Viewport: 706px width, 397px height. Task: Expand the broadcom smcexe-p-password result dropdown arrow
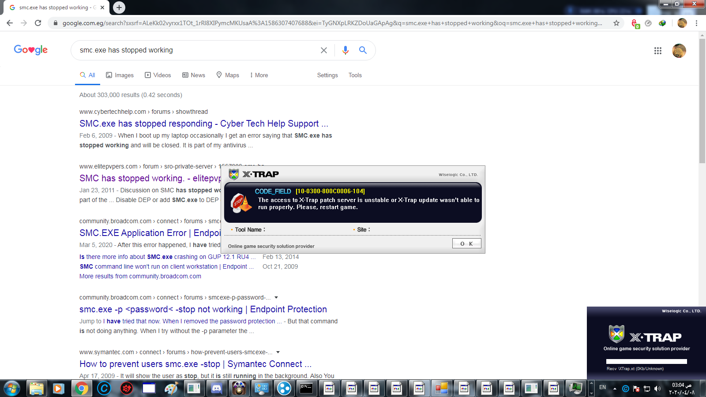click(276, 298)
